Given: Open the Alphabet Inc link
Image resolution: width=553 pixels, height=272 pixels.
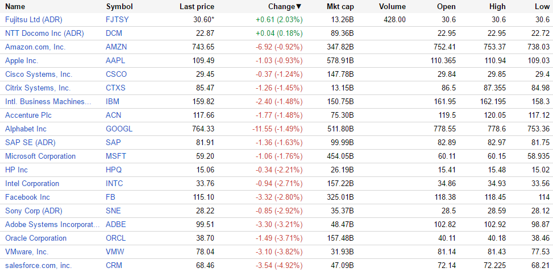Looking at the screenshot, I should [26, 129].
